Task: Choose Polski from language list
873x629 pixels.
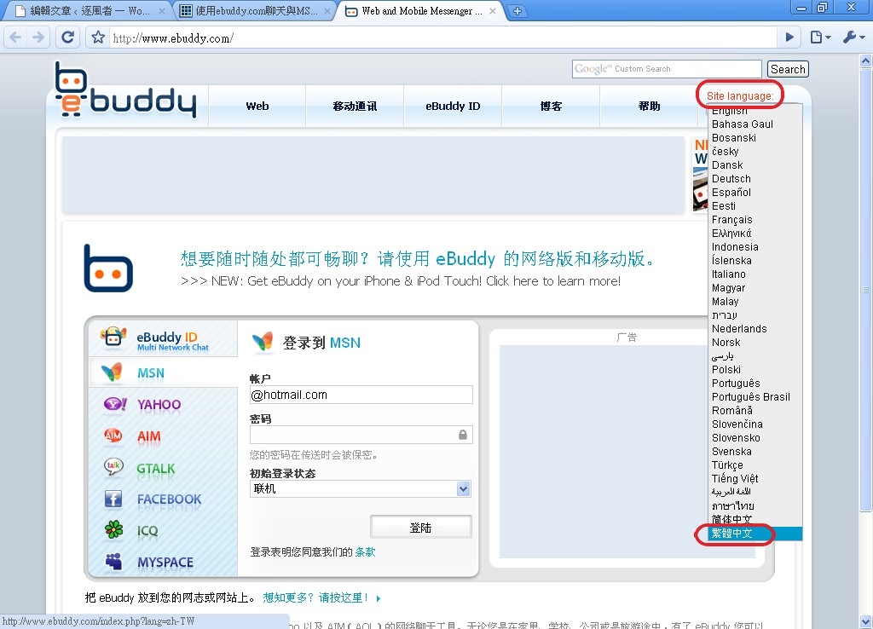Action: pos(755,370)
